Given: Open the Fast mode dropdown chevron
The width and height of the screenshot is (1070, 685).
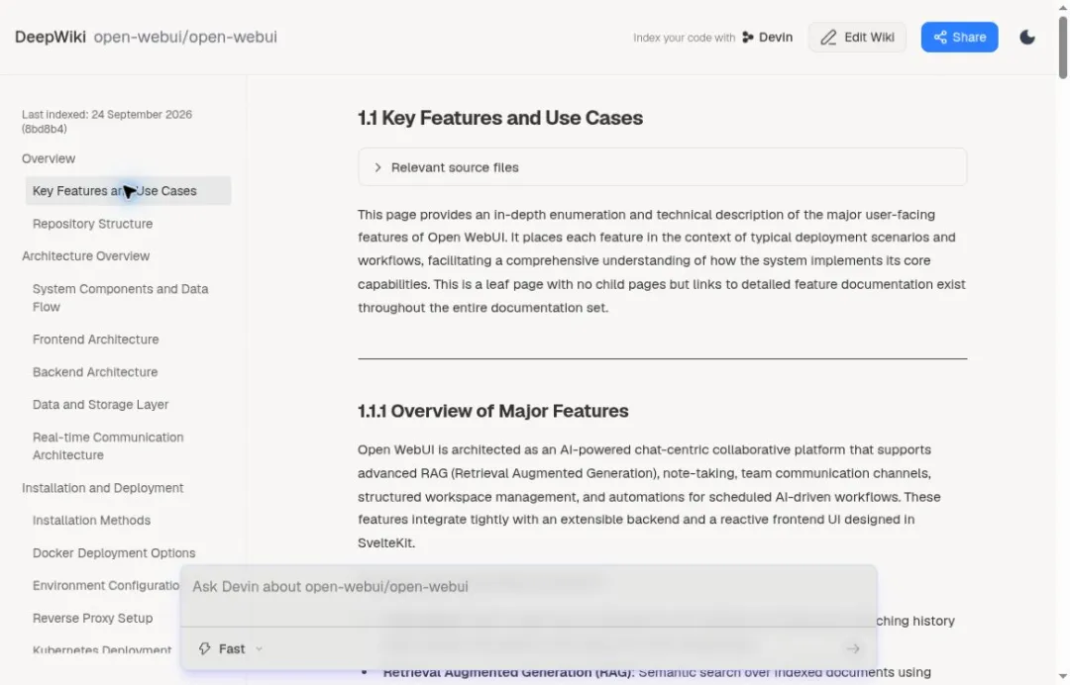Looking at the screenshot, I should tap(260, 649).
